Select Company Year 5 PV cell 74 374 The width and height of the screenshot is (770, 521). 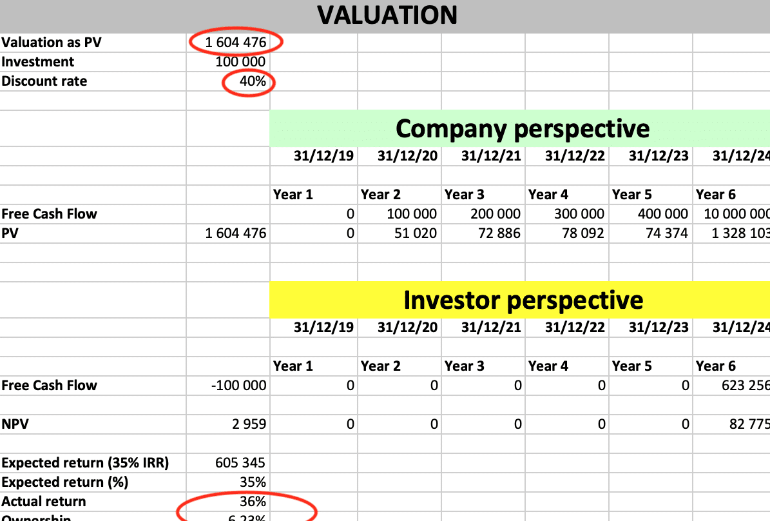[x=651, y=233]
